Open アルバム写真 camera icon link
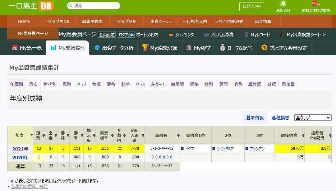 click(x=218, y=35)
